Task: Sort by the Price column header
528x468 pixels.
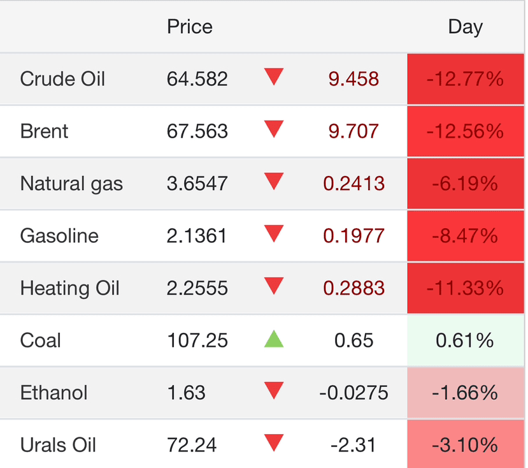Action: pyautogui.click(x=189, y=27)
